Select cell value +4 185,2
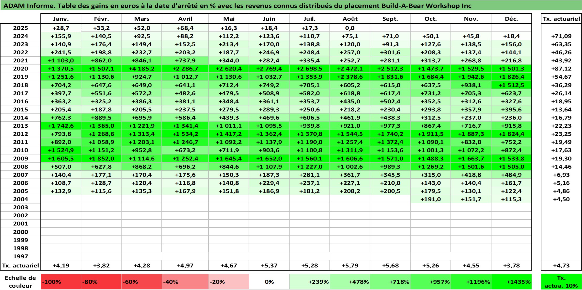The image size is (582, 290). pos(141,69)
